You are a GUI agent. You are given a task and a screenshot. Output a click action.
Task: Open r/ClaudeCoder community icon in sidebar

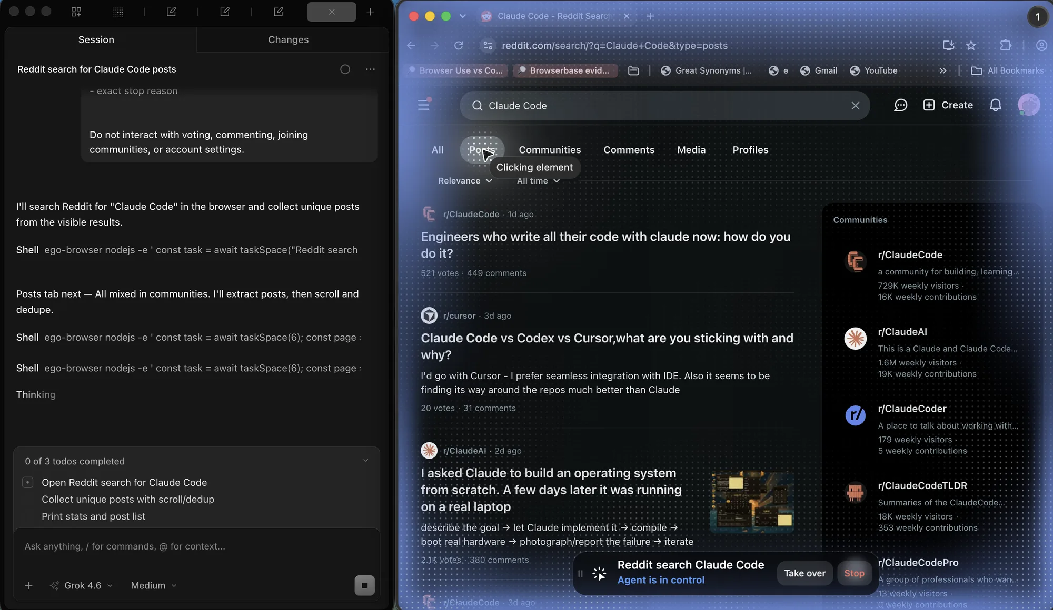(855, 415)
